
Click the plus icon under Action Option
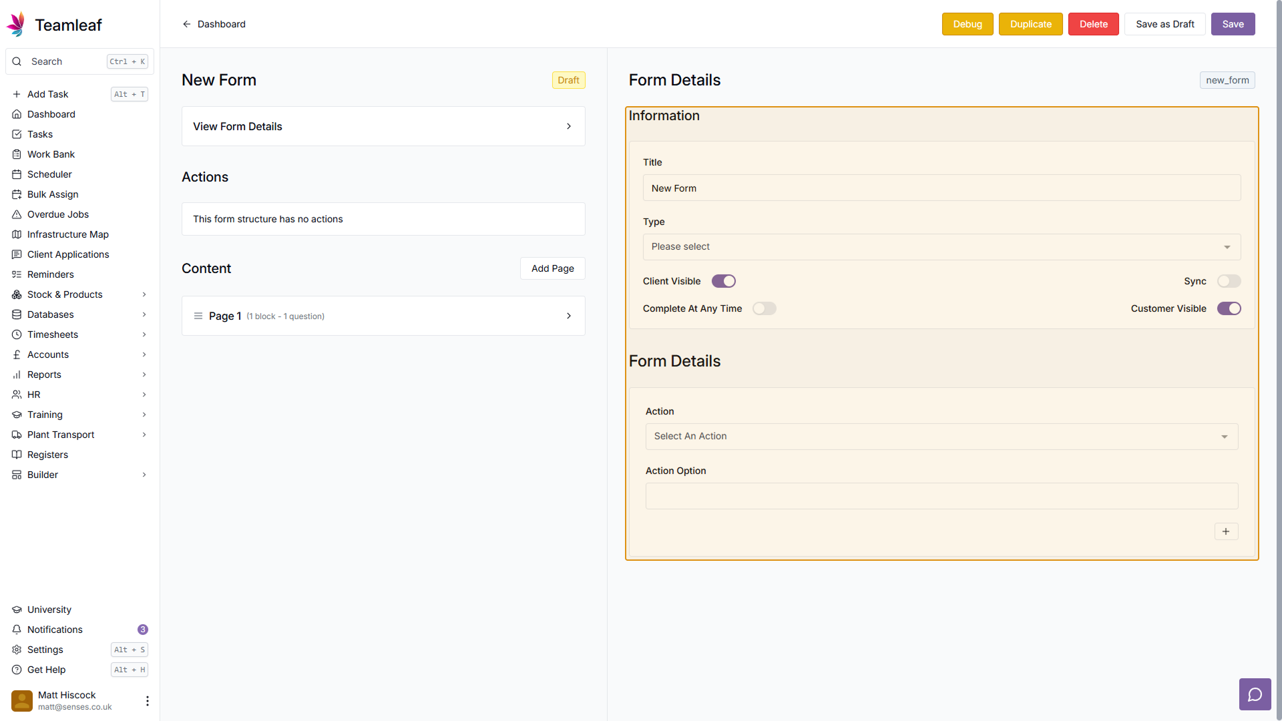[1226, 531]
